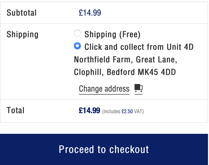Click the 'Shipping (Free)' option label
Image resolution: width=209 pixels, height=165 pixels.
pos(112,34)
